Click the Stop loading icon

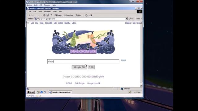pyautogui.click(x=44, y=15)
